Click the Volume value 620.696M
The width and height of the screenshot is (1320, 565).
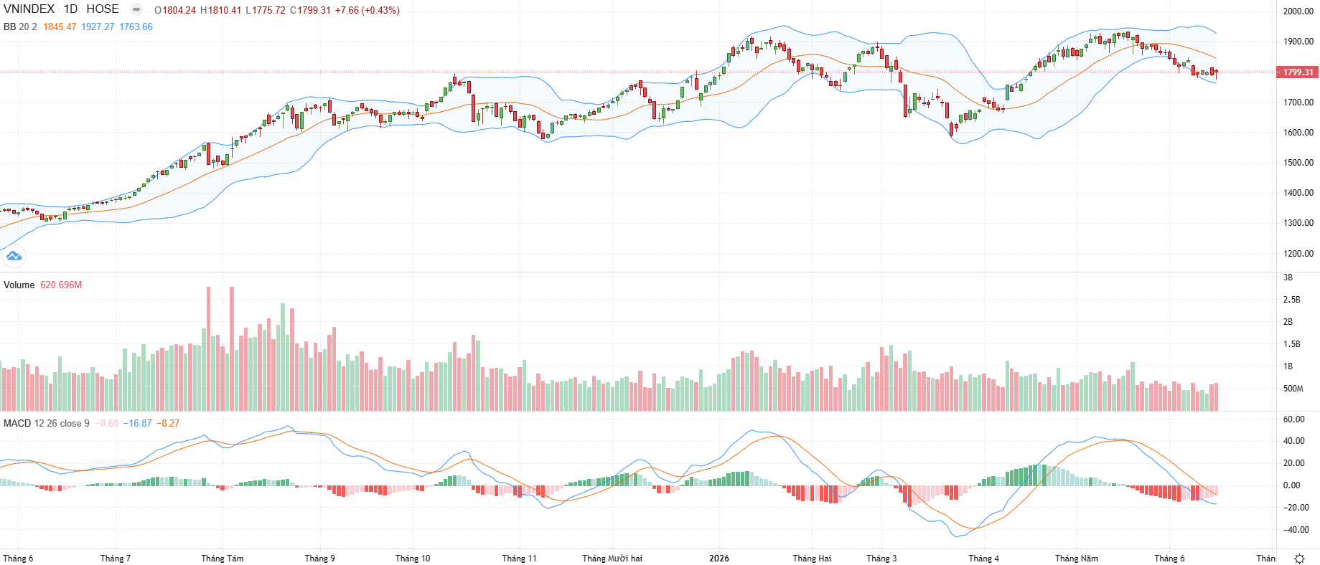click(x=61, y=285)
